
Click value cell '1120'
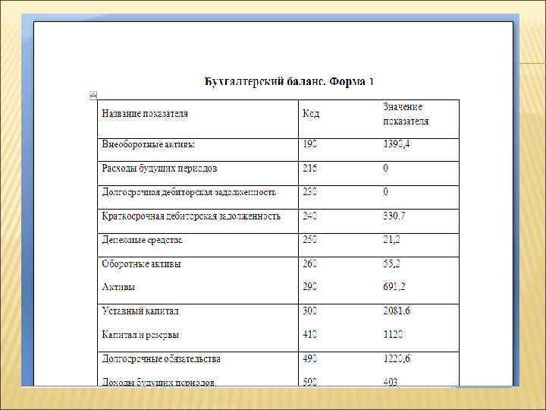[x=393, y=335]
